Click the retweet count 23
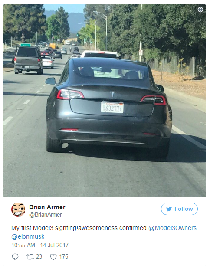 point(39,257)
